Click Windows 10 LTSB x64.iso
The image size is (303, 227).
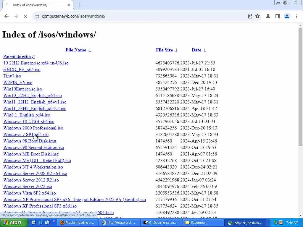29,121
